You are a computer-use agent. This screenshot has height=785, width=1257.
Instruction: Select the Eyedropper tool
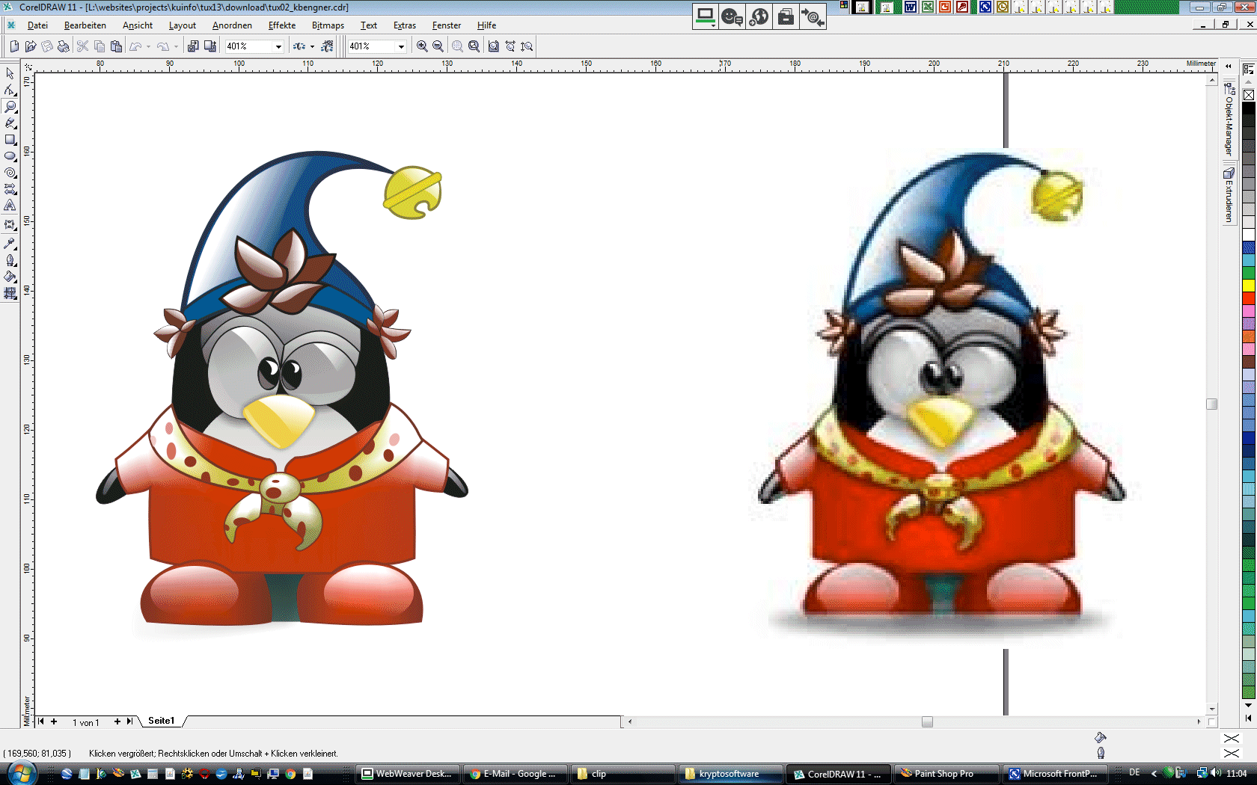[10, 244]
